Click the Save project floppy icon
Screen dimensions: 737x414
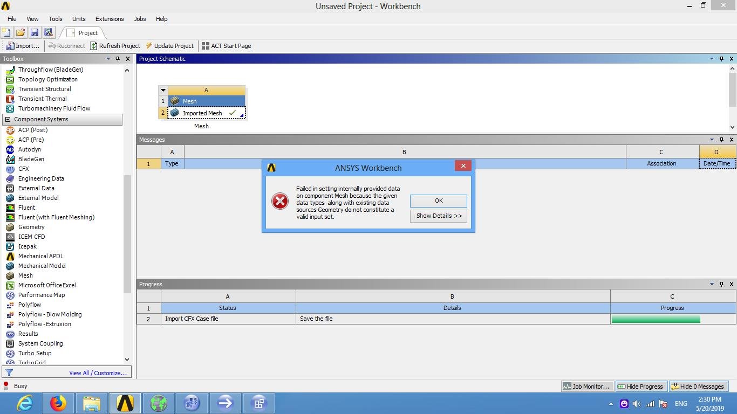click(x=35, y=33)
